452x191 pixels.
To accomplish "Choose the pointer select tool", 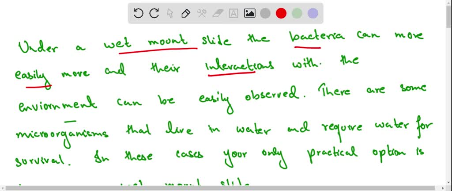I will coord(170,13).
